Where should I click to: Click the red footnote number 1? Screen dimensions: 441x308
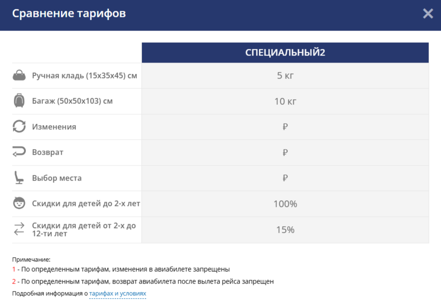tap(14, 269)
